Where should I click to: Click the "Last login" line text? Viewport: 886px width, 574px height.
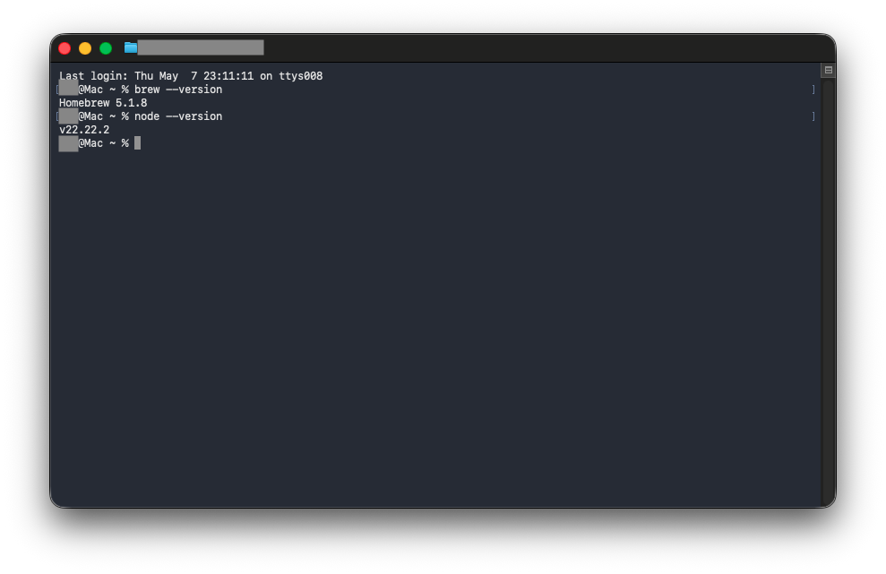191,76
